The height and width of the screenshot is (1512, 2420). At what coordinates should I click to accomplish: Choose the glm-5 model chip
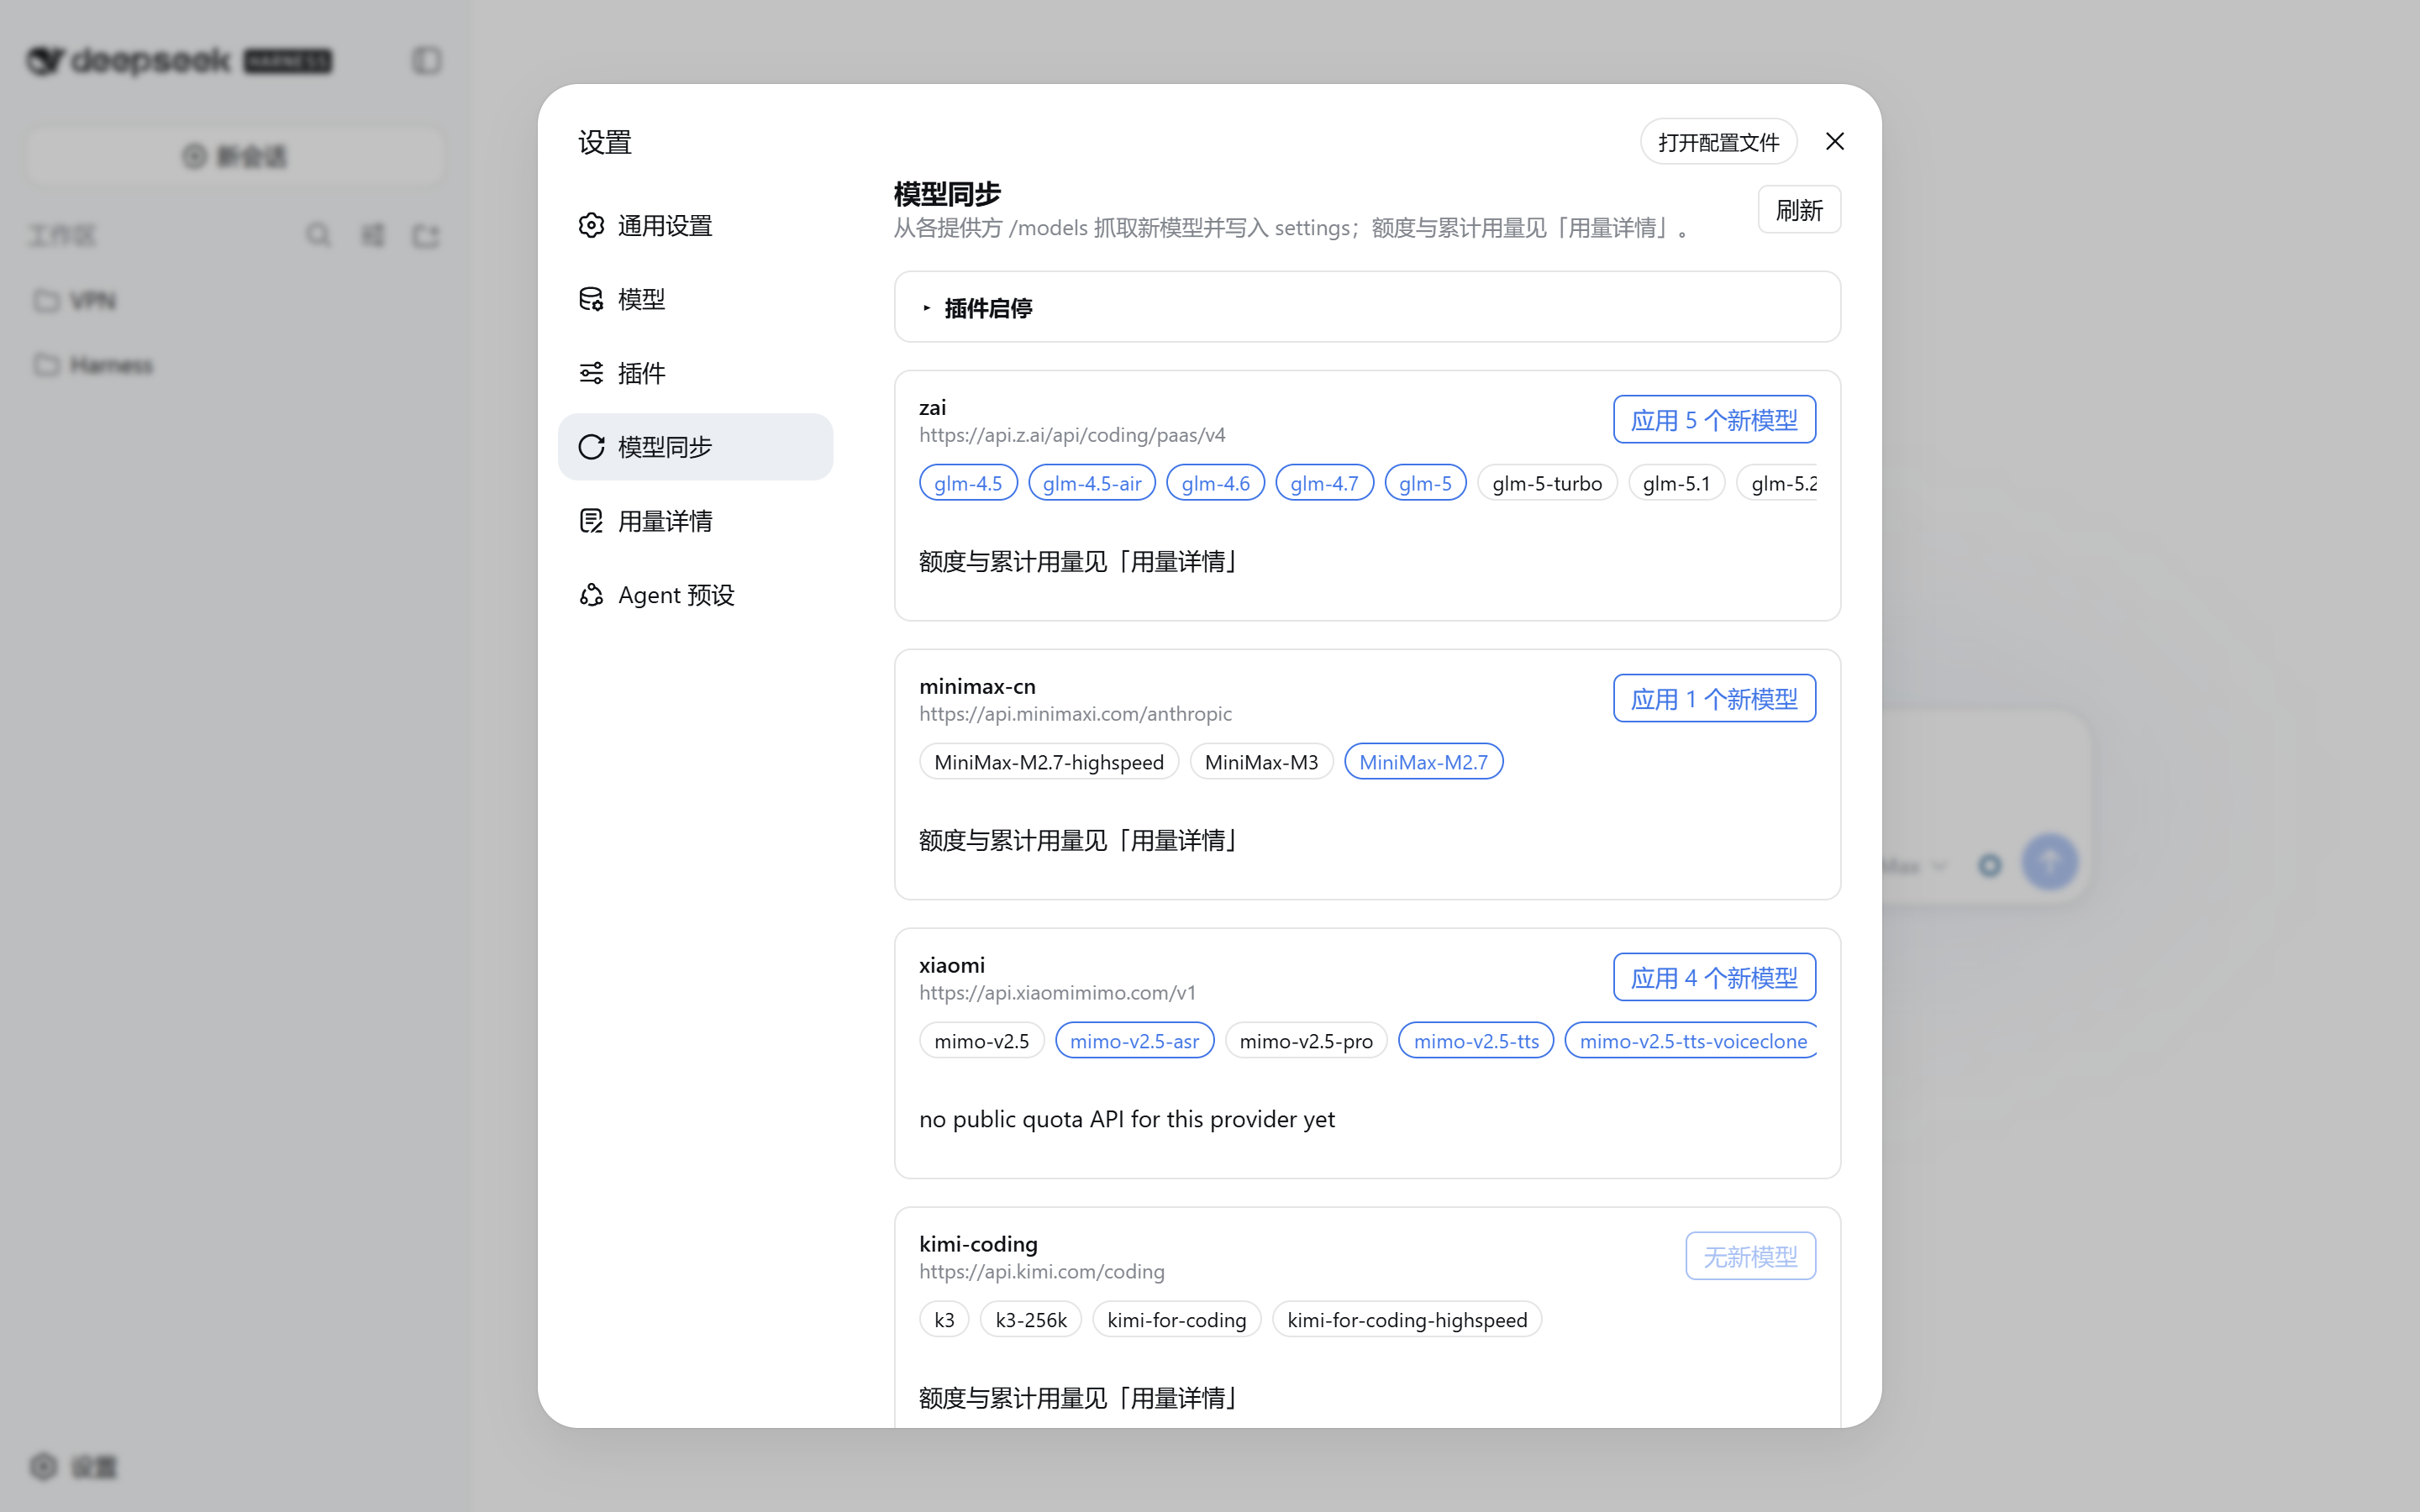[x=1425, y=483]
